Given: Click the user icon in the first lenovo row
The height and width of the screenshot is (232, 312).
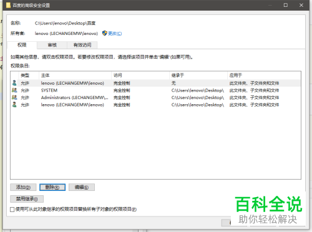Looking at the screenshot, I should (x=14, y=83).
